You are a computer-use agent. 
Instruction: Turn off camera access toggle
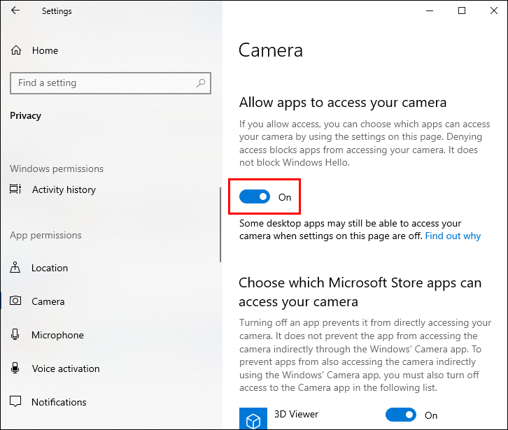click(255, 197)
